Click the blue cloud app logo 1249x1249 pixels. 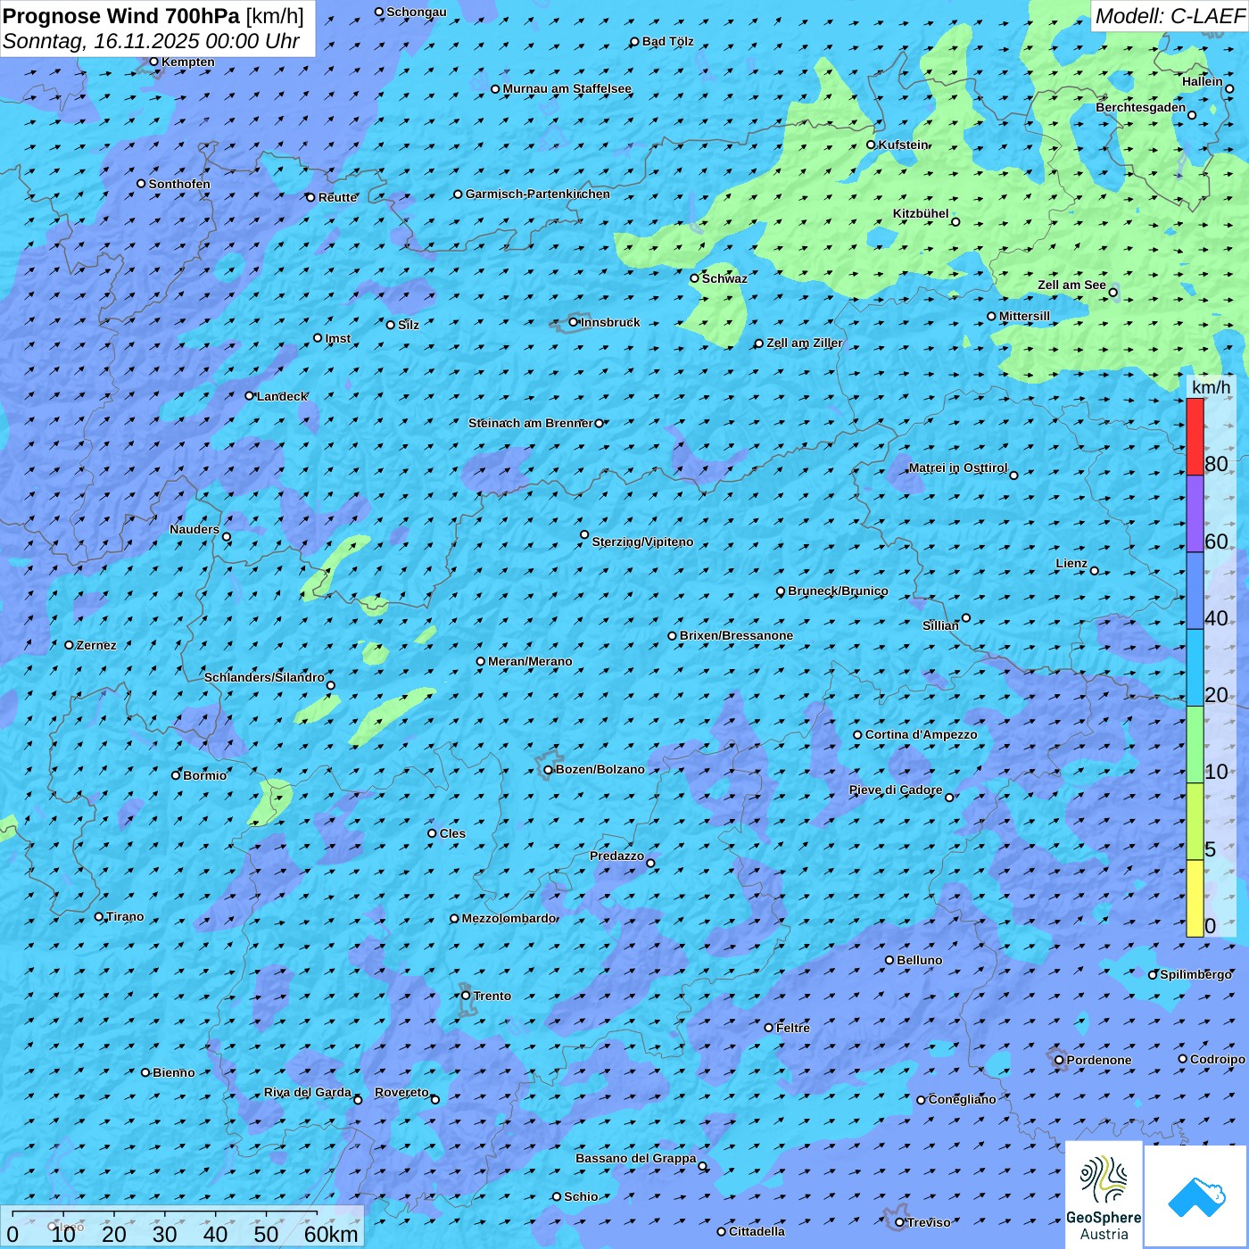coord(1195,1196)
